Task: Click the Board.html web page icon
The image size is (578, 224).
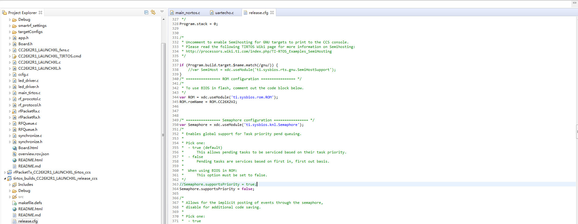Action: coord(14,148)
